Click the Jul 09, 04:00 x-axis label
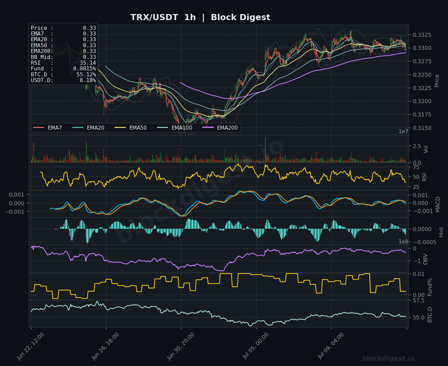 point(331,346)
